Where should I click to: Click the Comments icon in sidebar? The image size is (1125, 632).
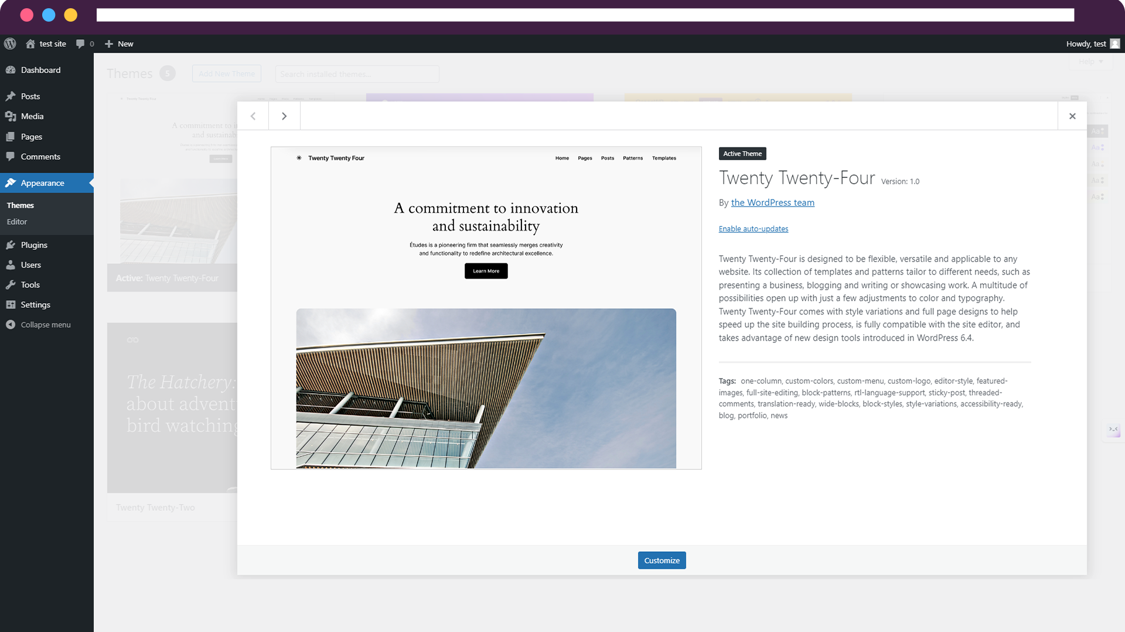[x=11, y=157]
